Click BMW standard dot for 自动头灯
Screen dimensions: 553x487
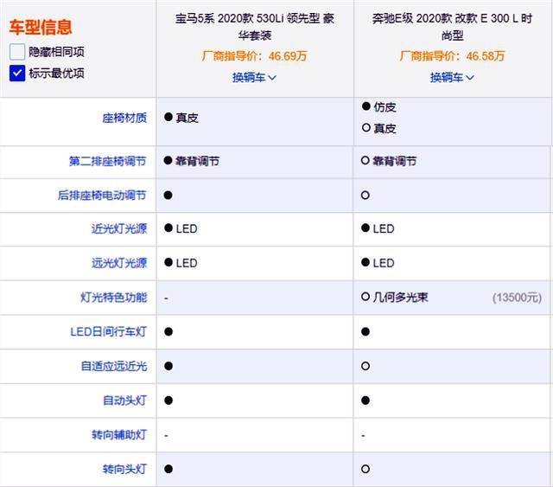tap(168, 400)
